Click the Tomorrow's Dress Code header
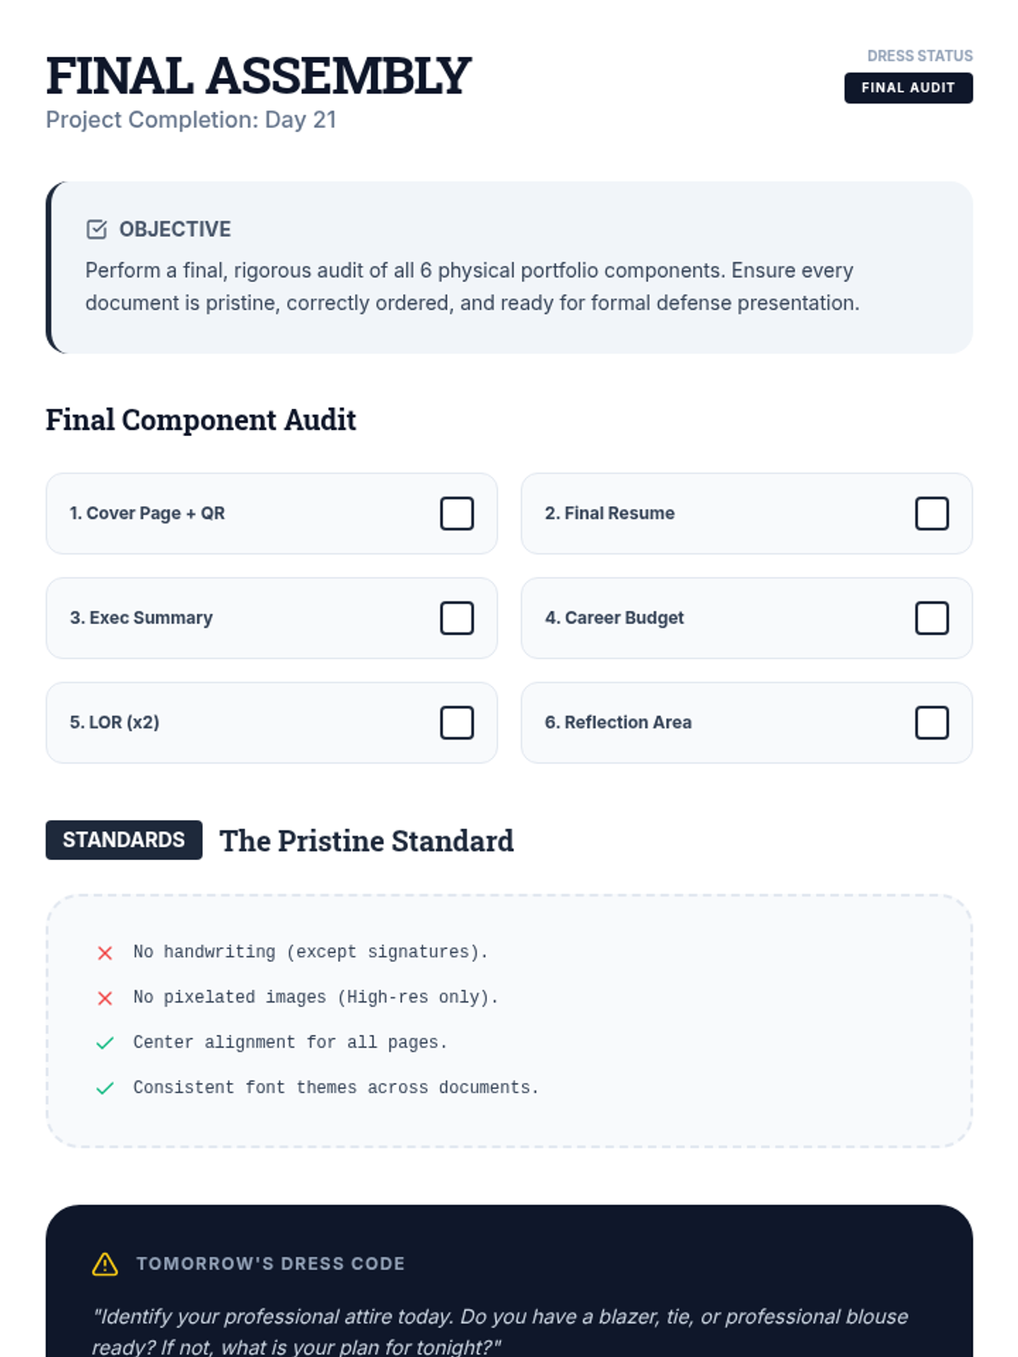Viewport: 1018px width, 1357px height. point(271,1264)
